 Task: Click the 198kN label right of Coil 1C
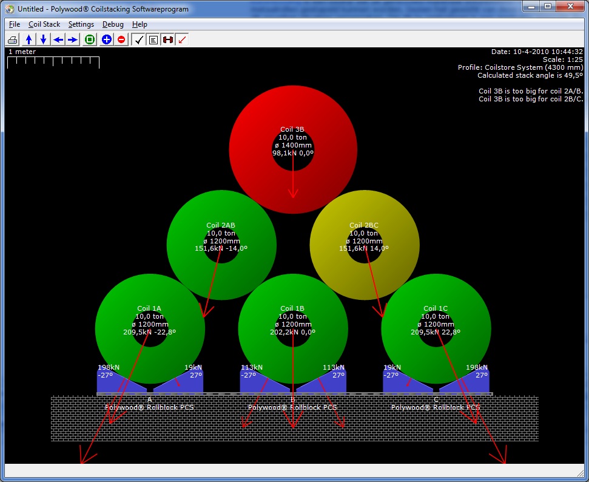click(x=477, y=367)
